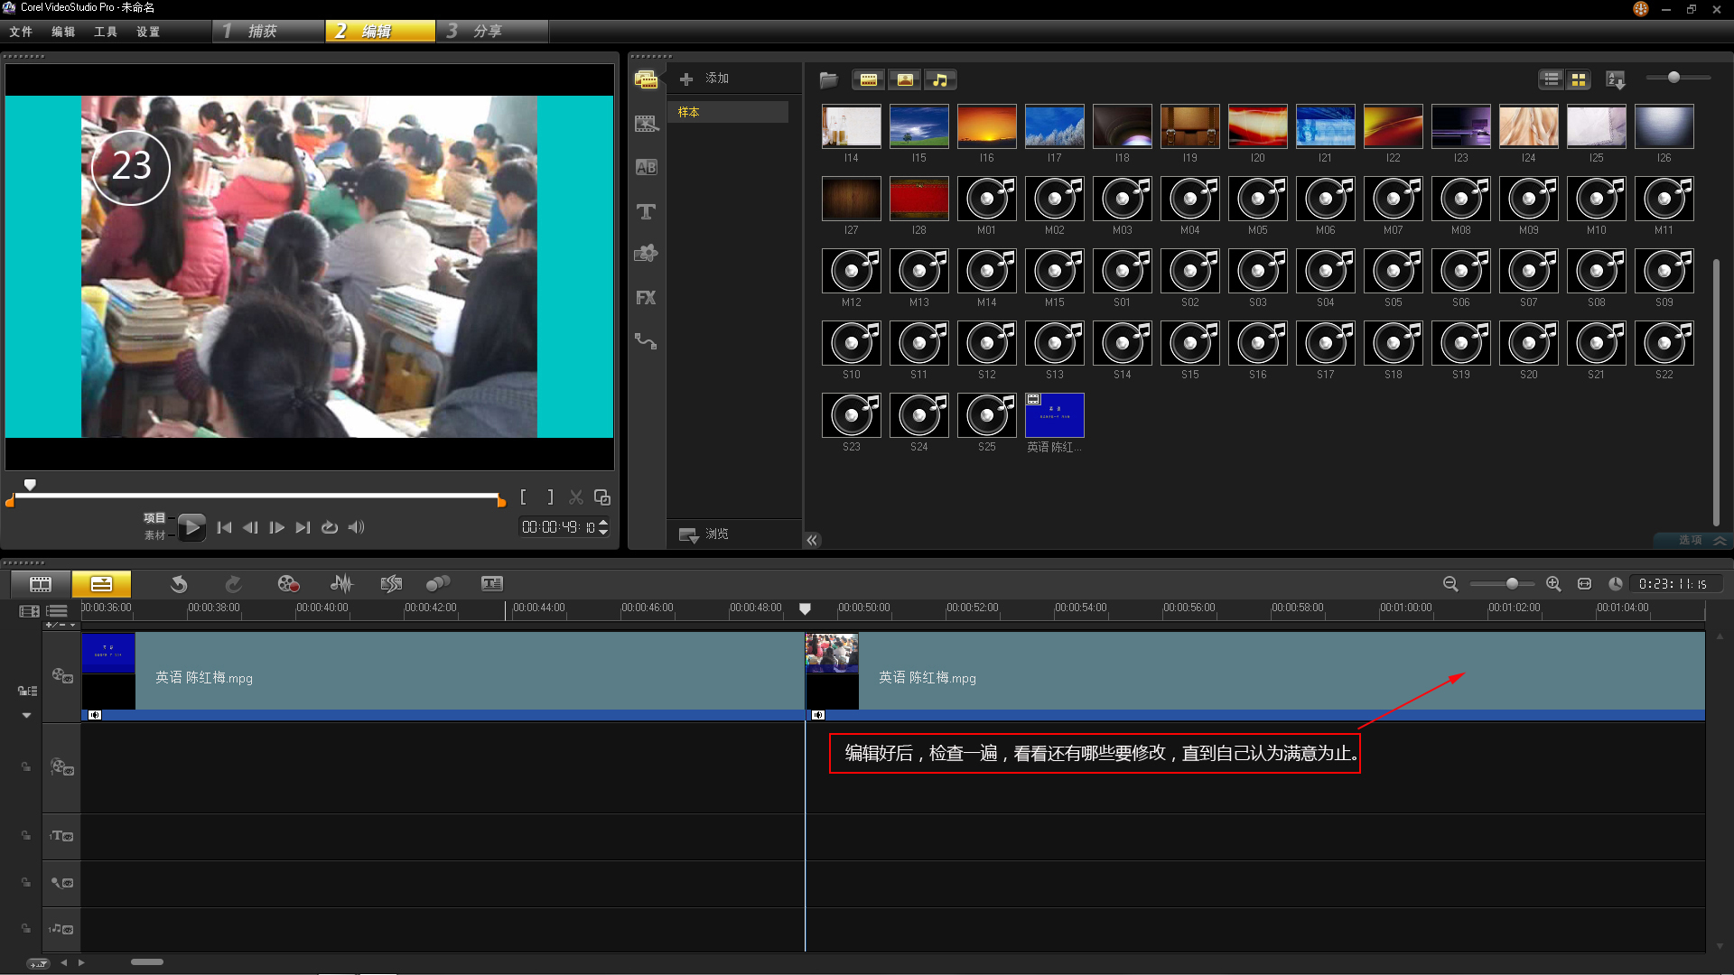Expand the Options panel chevron
Screen dimensions: 1734x975
(1720, 540)
